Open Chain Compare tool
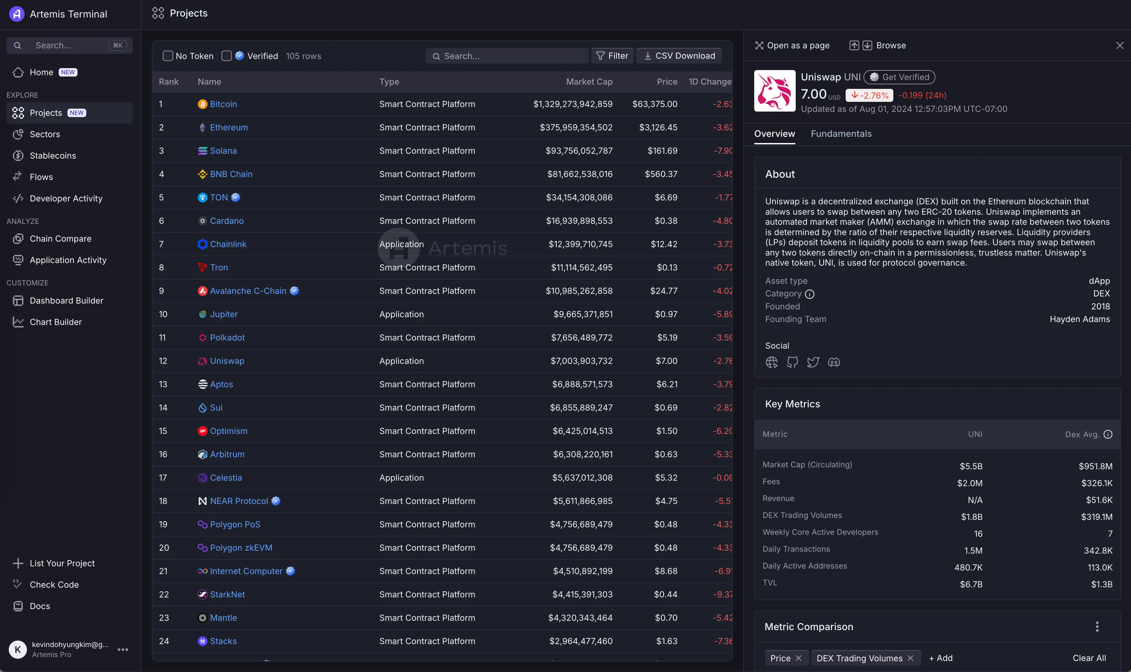The image size is (1131, 672). 70,239
